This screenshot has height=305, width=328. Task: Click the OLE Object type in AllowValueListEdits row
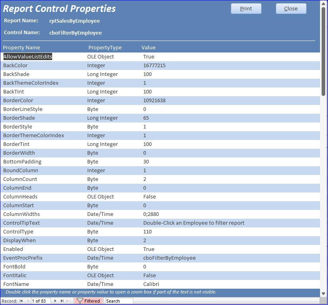[x=100, y=57]
